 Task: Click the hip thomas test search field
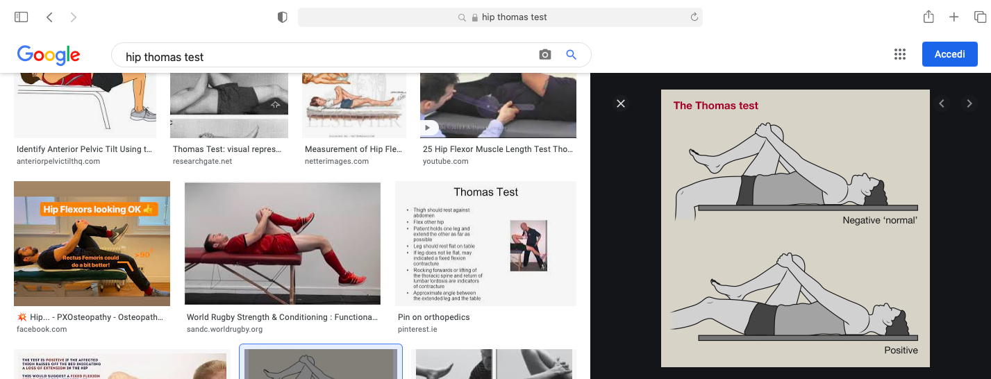[326, 56]
